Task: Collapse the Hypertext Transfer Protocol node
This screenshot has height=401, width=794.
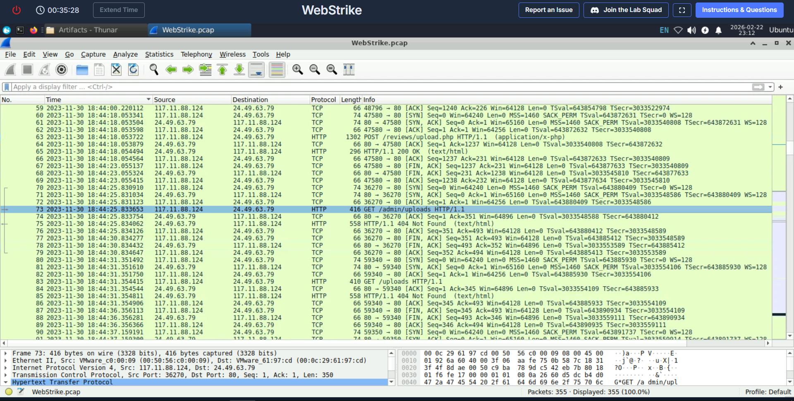Action: click(x=5, y=382)
